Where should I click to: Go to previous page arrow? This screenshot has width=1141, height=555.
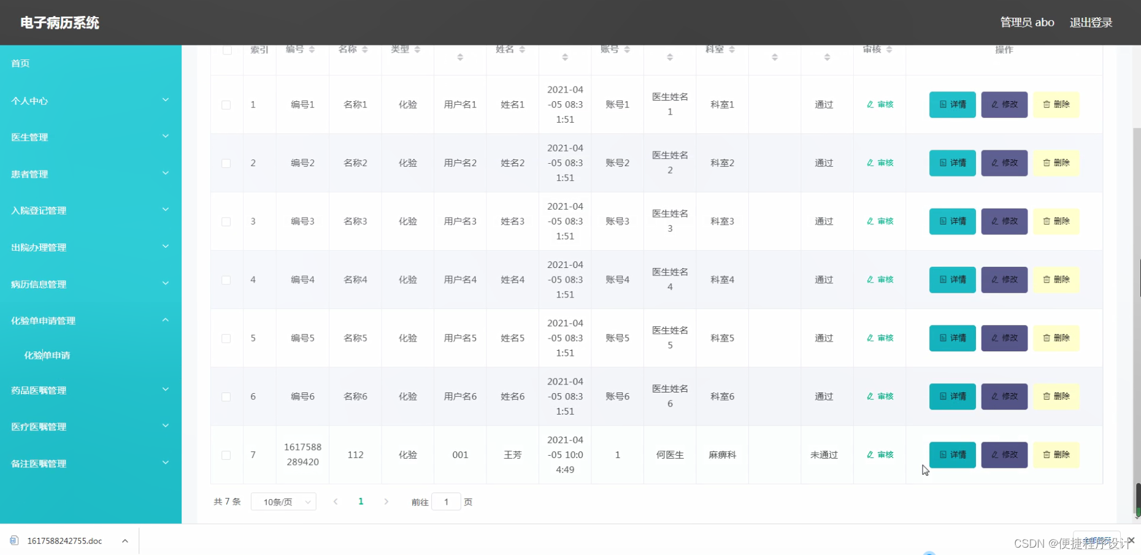pyautogui.click(x=336, y=502)
